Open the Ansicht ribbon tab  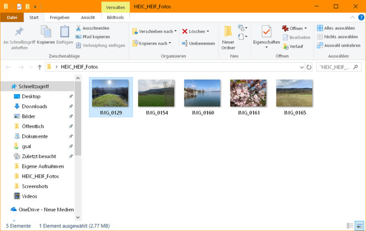(88, 18)
